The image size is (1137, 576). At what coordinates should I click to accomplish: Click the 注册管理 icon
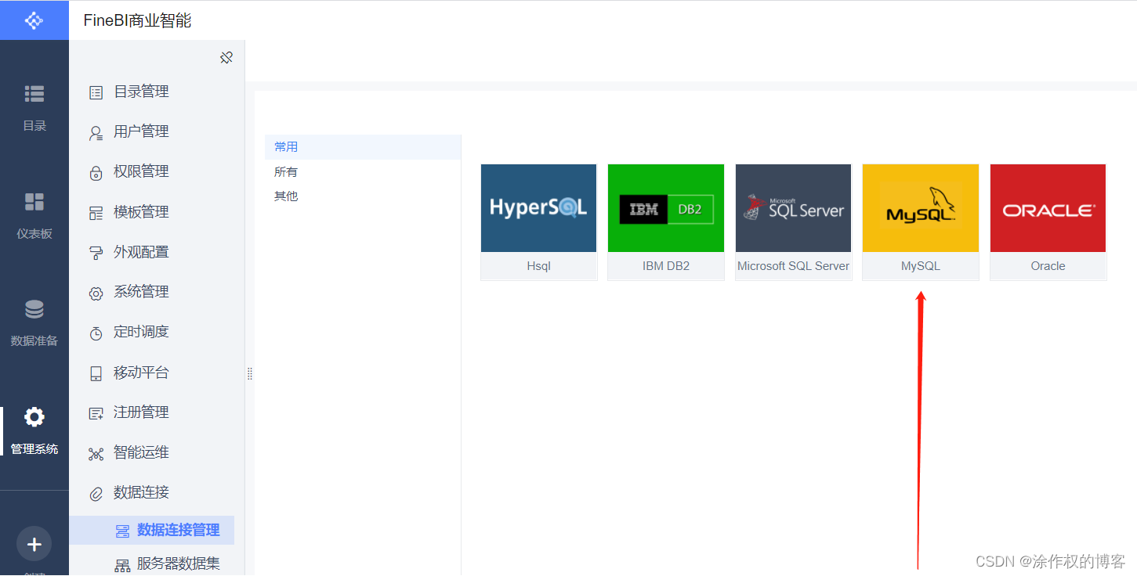96,414
